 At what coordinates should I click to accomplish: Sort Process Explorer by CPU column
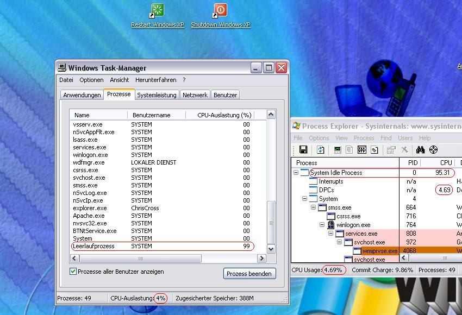click(438, 163)
